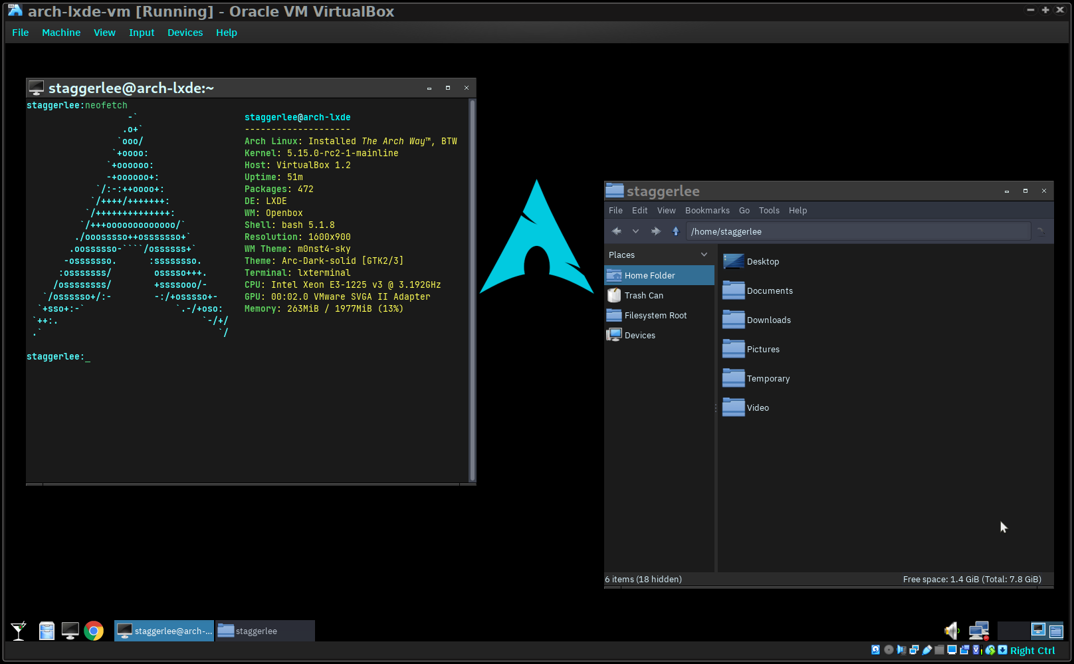Open the volume control speaker icon
The width and height of the screenshot is (1074, 664).
coord(952,631)
